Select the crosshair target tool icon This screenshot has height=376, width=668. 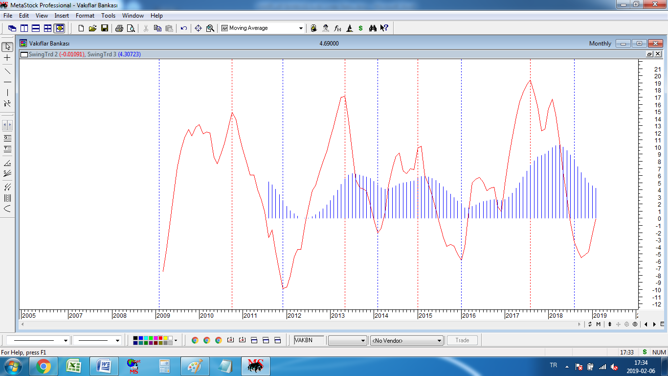pos(199,28)
